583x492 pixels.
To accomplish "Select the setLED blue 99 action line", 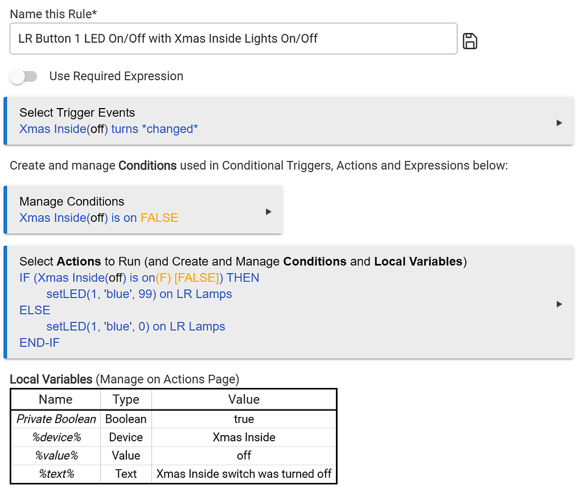I will point(139,294).
